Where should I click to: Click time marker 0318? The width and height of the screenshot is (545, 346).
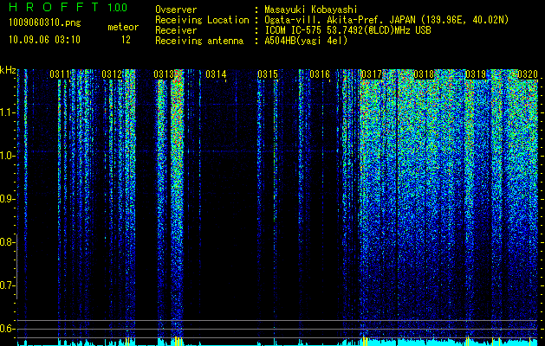(424, 74)
